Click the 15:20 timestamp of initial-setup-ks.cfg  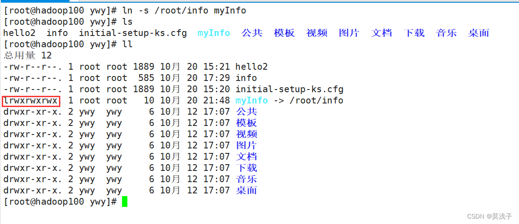click(217, 90)
